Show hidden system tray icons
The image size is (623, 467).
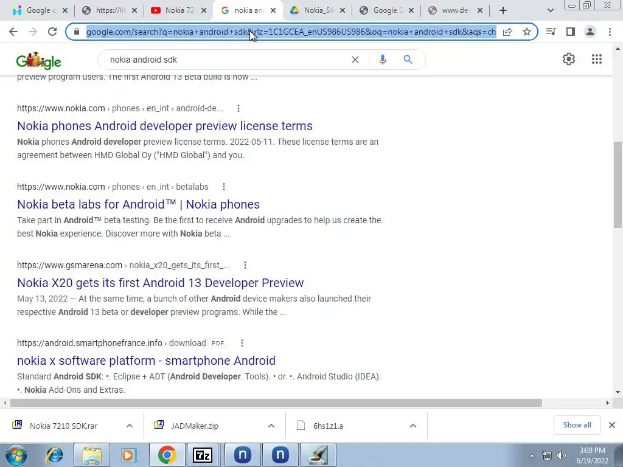[x=532, y=455]
